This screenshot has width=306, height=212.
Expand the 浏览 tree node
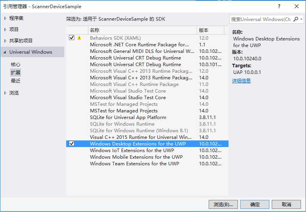click(5, 93)
